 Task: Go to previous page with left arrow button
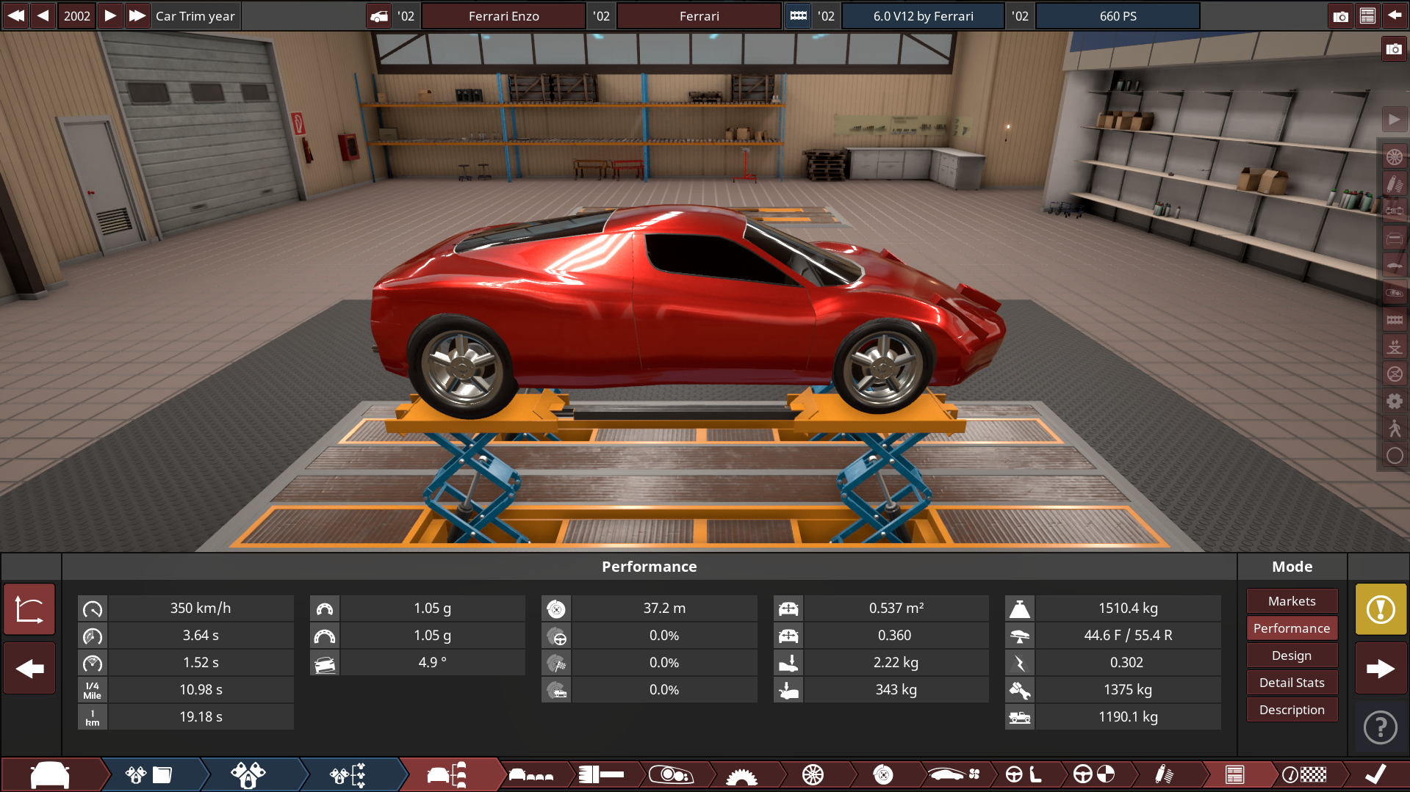(x=29, y=668)
